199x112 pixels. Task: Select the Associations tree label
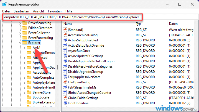[42, 73]
